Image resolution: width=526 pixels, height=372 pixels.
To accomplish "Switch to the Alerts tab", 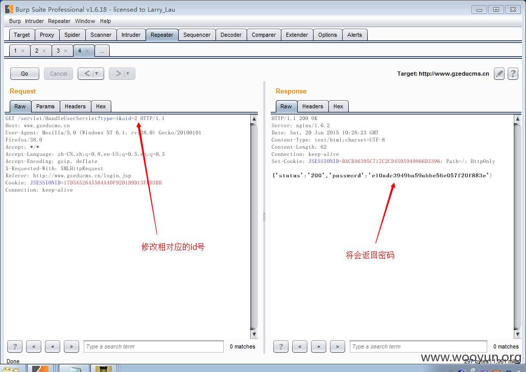I will pyautogui.click(x=354, y=35).
